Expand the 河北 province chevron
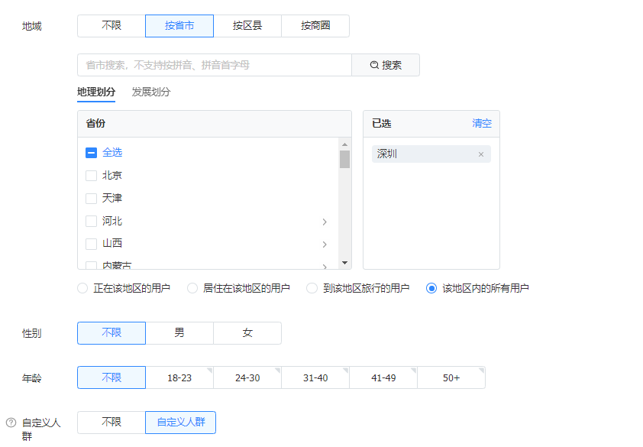Screen dimensions: 643x447 (325, 222)
